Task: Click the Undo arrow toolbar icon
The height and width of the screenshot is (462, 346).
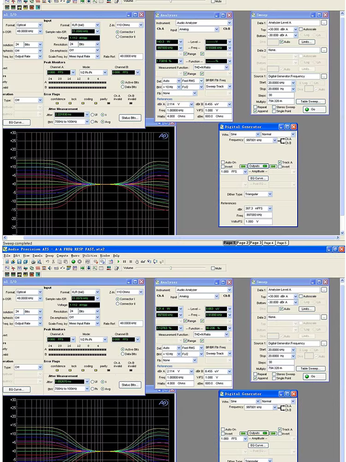Action: pyautogui.click(x=48, y=261)
